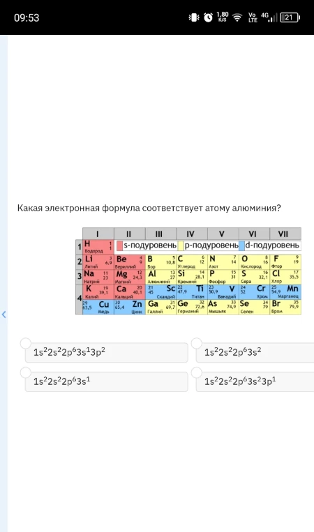Viewport: 314px width, 532px height.
Task: Tap the 4G signal strength icon
Action: pos(269,17)
